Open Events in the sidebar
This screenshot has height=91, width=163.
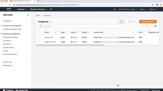pos(6,51)
